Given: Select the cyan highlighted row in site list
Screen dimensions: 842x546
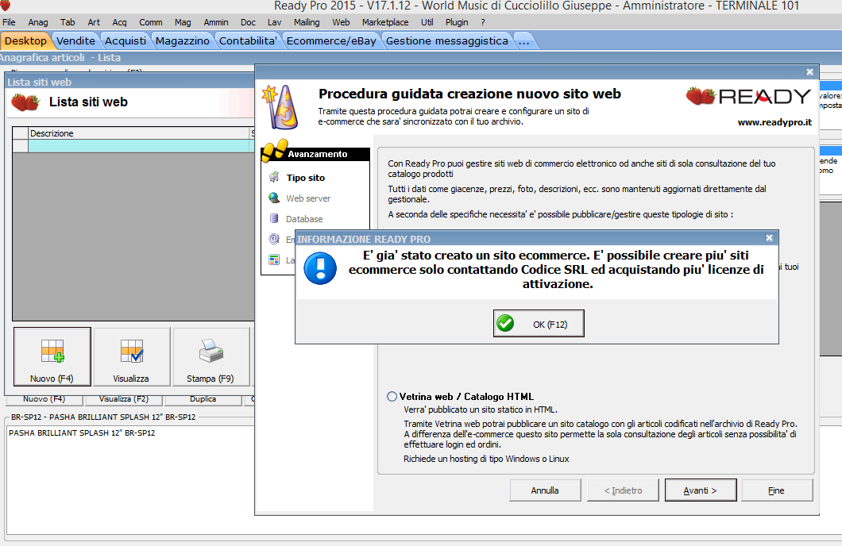Looking at the screenshot, I should tap(139, 146).
